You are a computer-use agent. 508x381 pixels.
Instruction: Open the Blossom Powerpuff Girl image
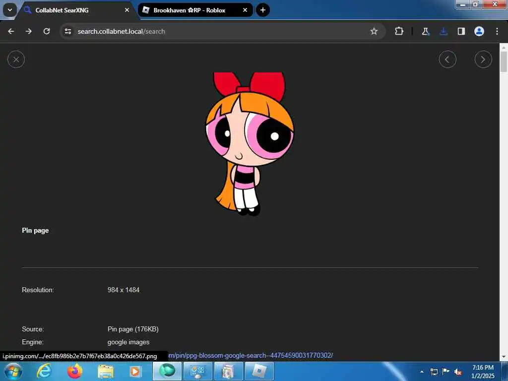tap(250, 144)
